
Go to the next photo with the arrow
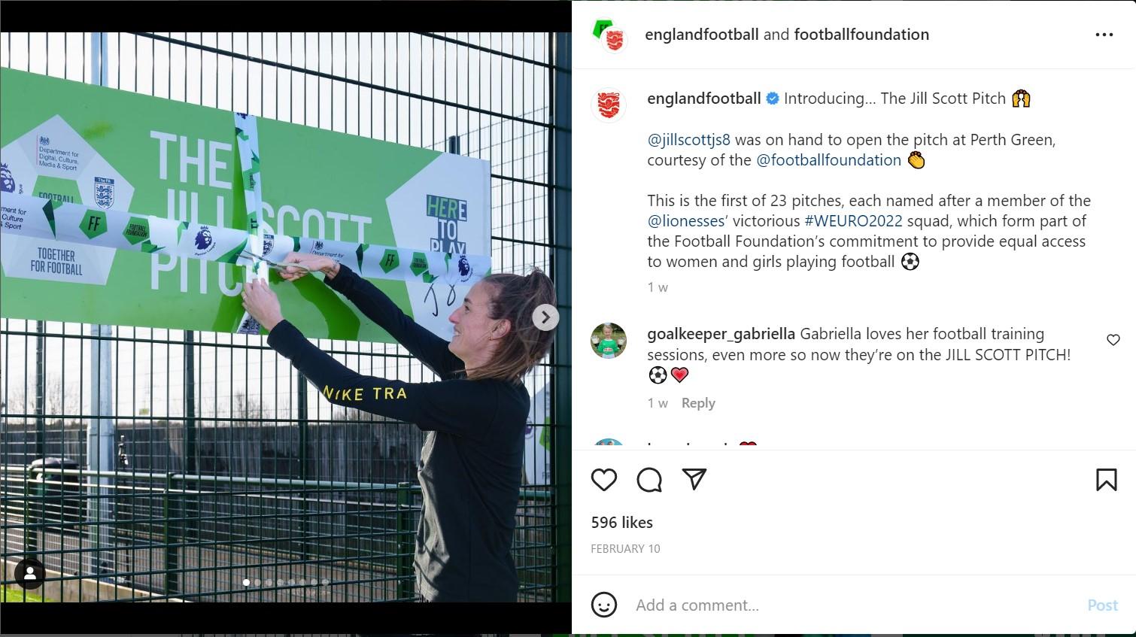pos(545,317)
